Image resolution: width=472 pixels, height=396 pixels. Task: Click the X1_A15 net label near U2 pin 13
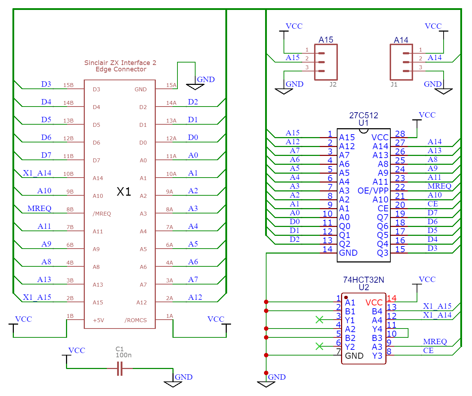click(x=438, y=306)
